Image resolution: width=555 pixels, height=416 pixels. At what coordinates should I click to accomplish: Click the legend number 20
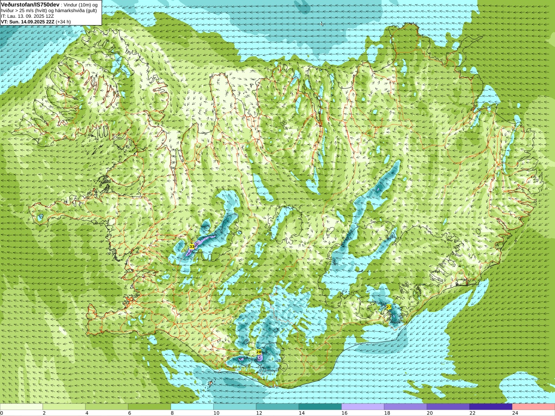(x=430, y=413)
